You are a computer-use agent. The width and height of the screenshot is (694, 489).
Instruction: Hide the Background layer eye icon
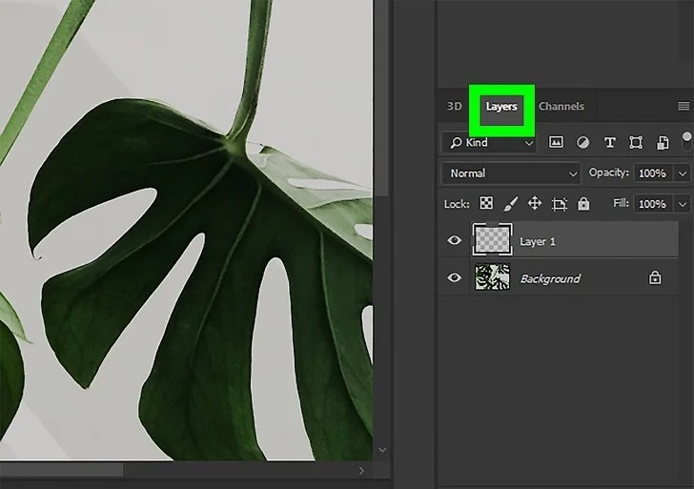click(x=455, y=278)
